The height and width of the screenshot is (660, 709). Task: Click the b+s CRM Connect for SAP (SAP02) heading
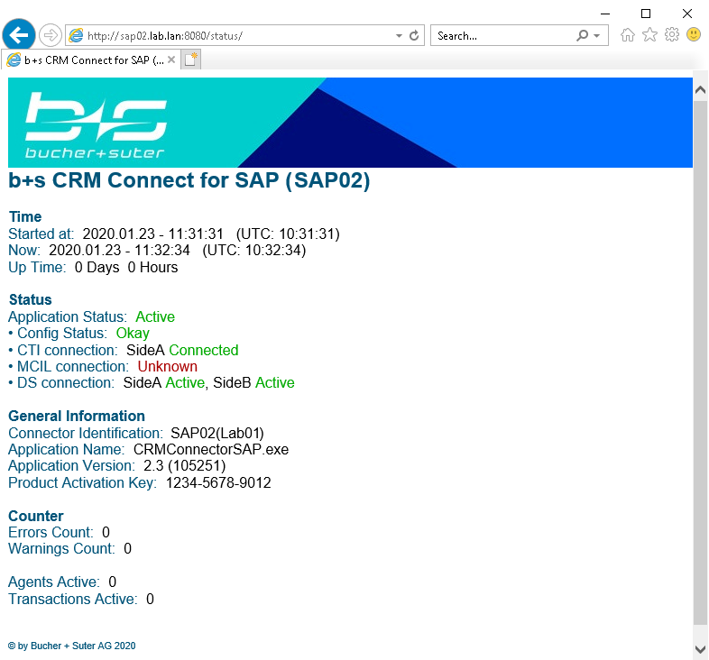(x=189, y=180)
